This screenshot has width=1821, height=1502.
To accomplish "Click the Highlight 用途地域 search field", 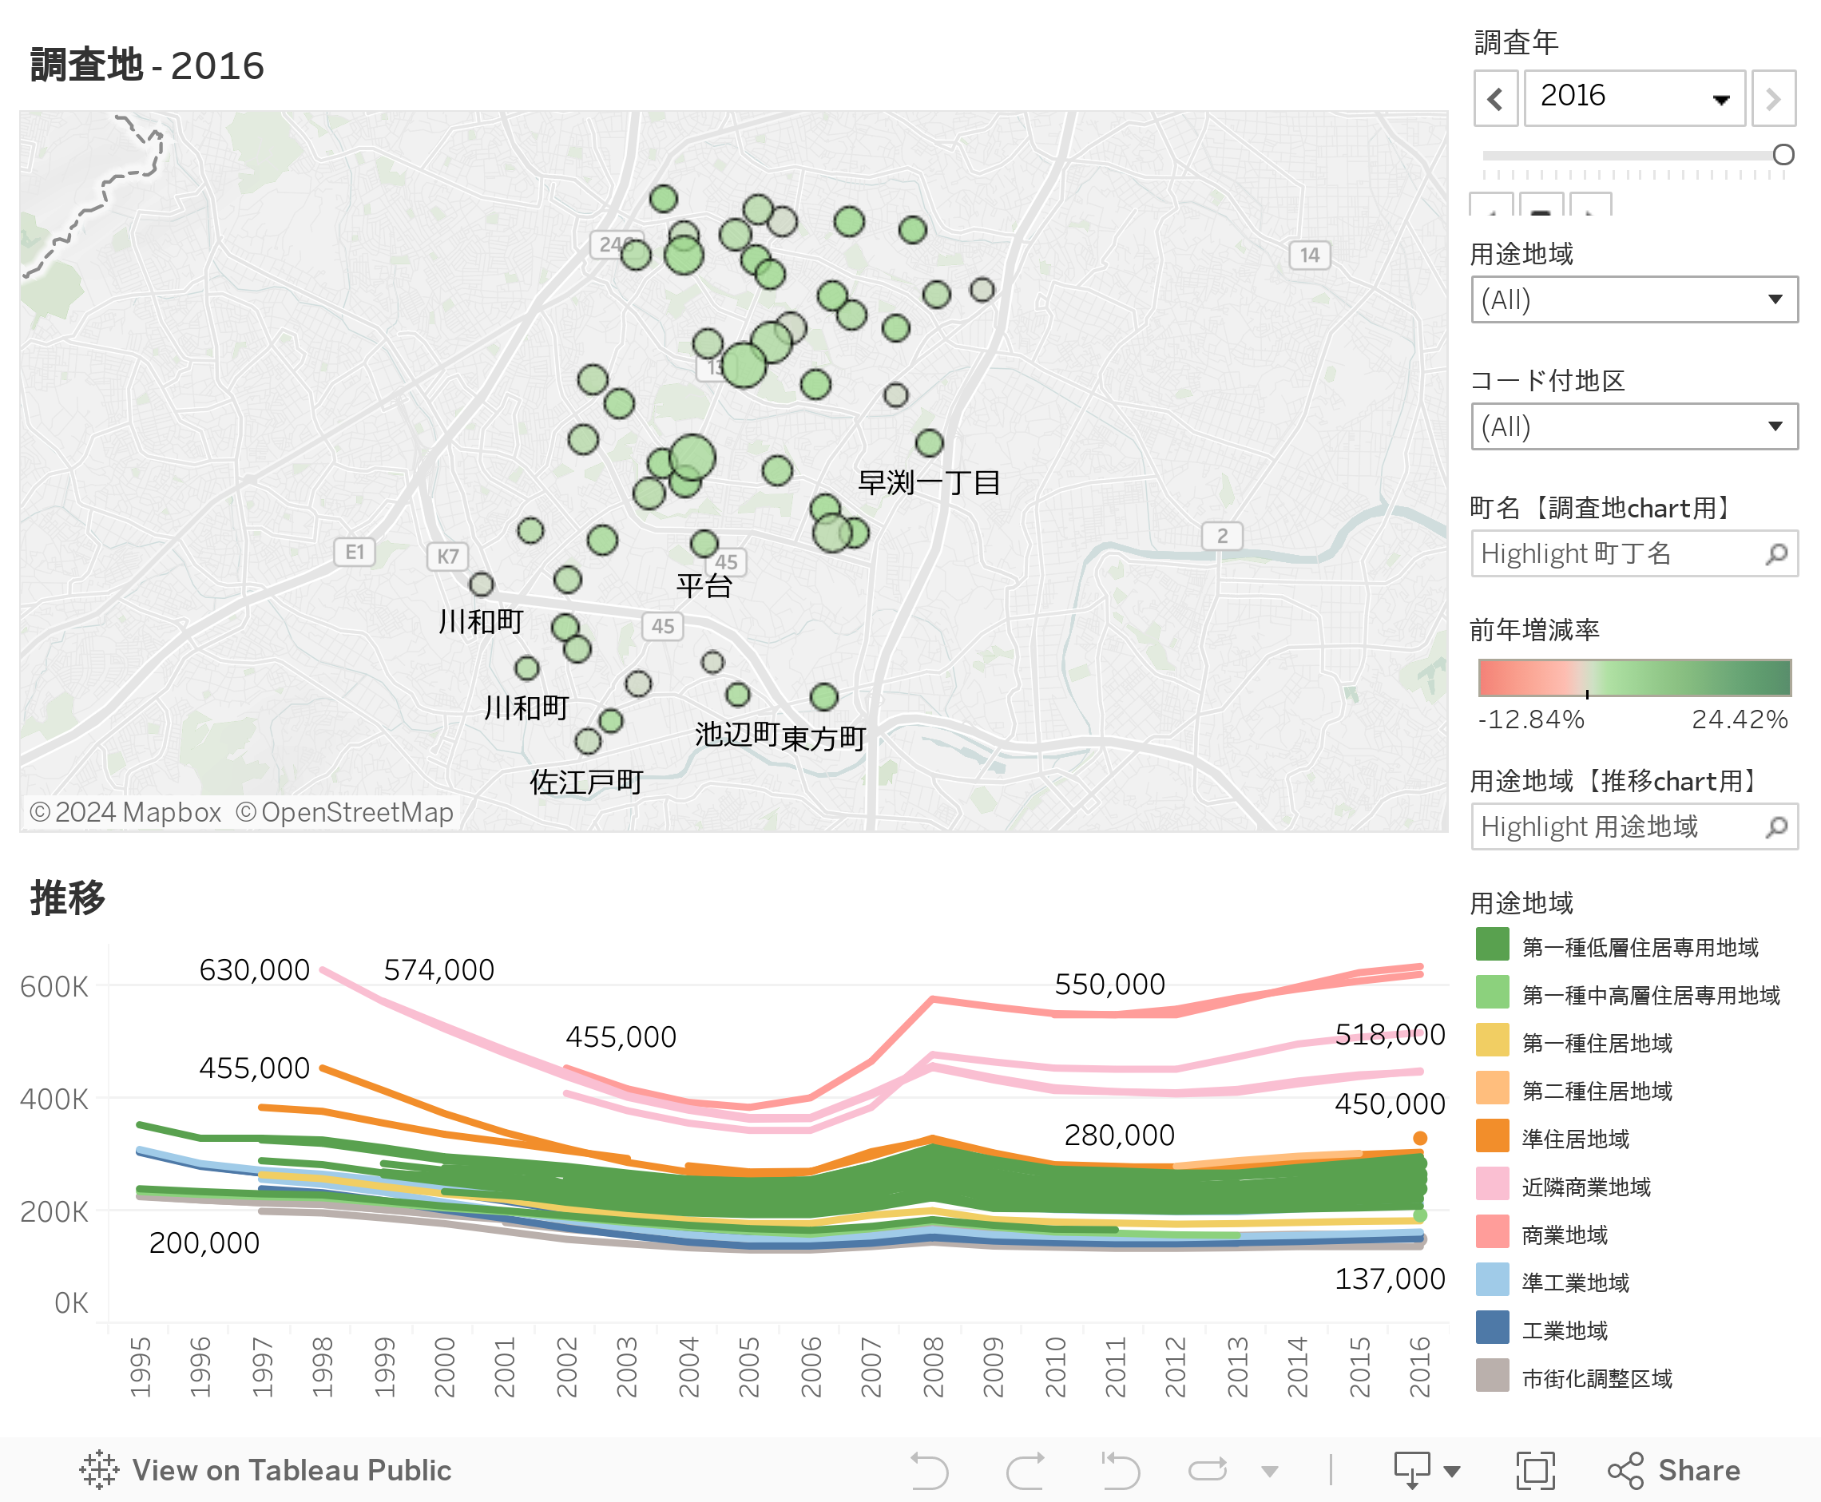I will click(x=1634, y=826).
